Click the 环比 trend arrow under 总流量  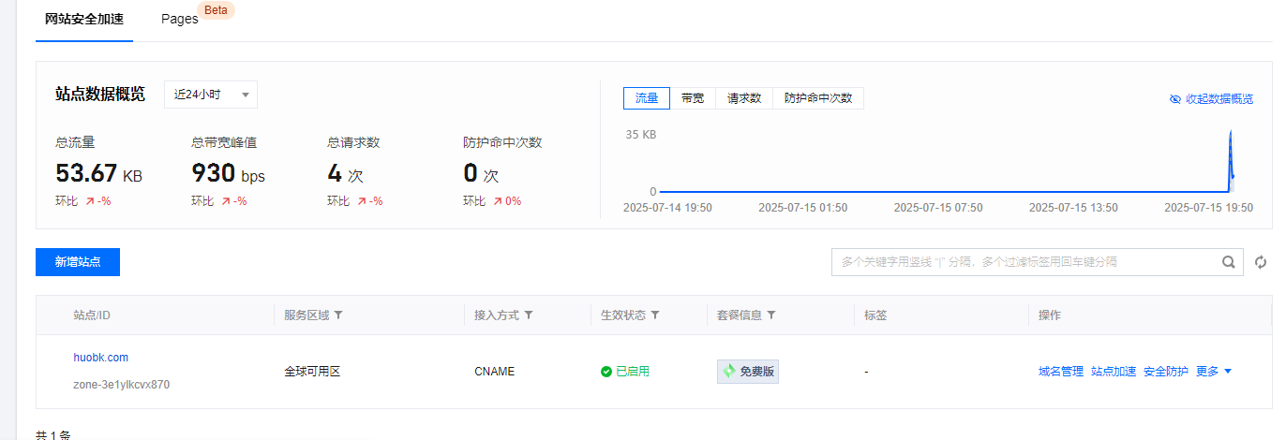pos(90,201)
